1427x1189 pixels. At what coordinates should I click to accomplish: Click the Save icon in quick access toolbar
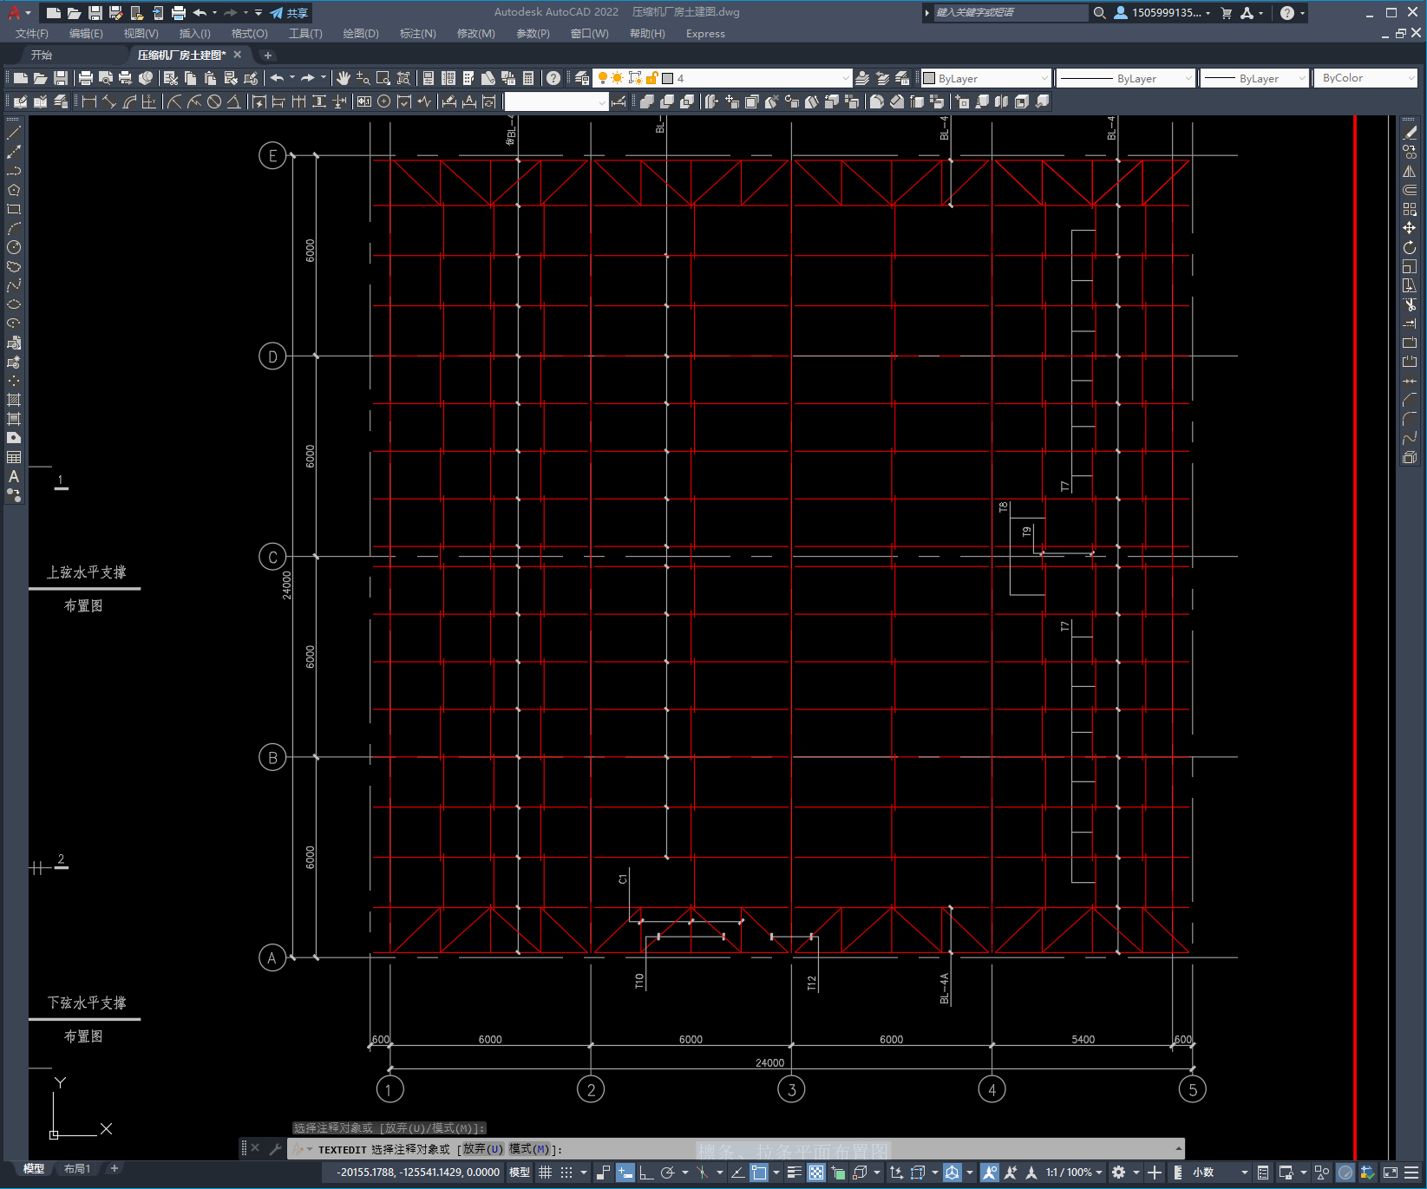[95, 13]
